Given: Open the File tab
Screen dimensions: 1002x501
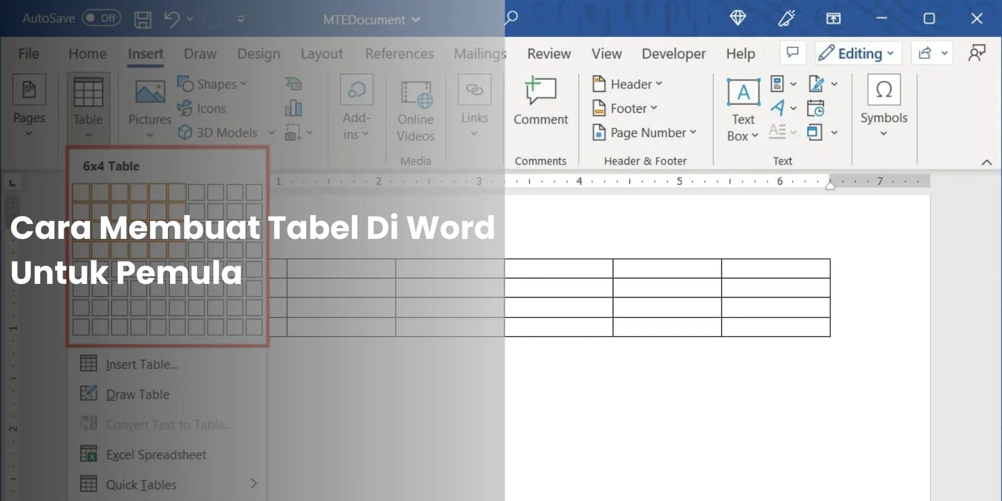Looking at the screenshot, I should [29, 54].
